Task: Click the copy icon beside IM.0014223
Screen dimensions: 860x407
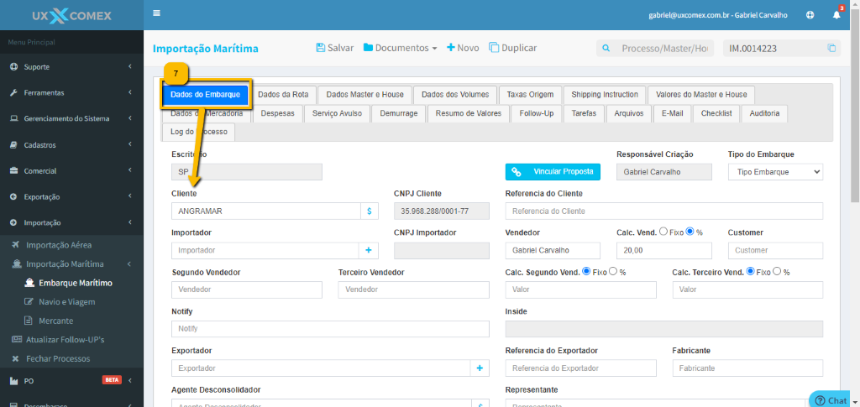Action: pos(831,48)
